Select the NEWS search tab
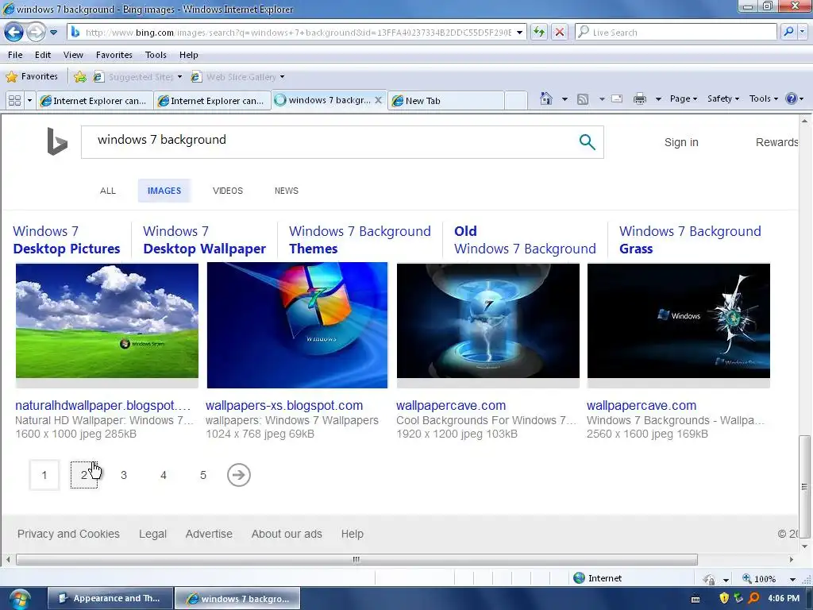Viewport: 813px width, 610px height. (x=286, y=191)
